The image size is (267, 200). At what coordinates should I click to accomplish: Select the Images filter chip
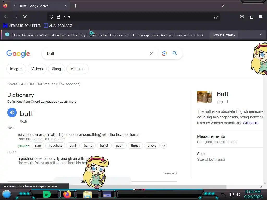16,69
